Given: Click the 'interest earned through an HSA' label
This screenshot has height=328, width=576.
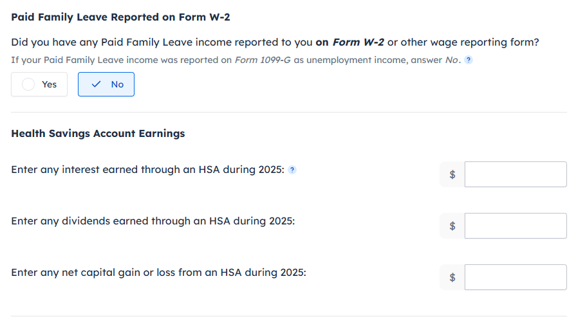Looking at the screenshot, I should (147, 170).
